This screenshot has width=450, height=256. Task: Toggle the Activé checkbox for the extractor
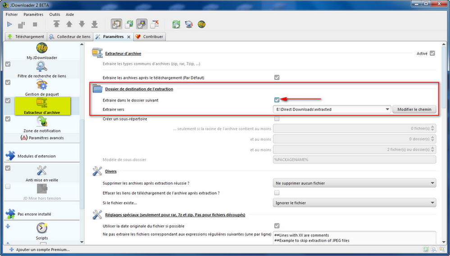pyautogui.click(x=432, y=54)
